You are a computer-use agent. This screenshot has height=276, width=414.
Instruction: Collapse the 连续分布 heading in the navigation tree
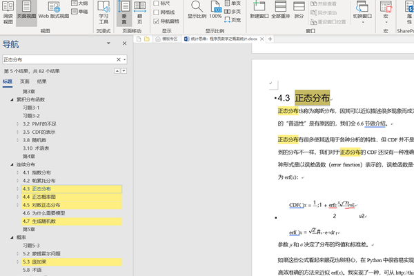click(x=12, y=165)
